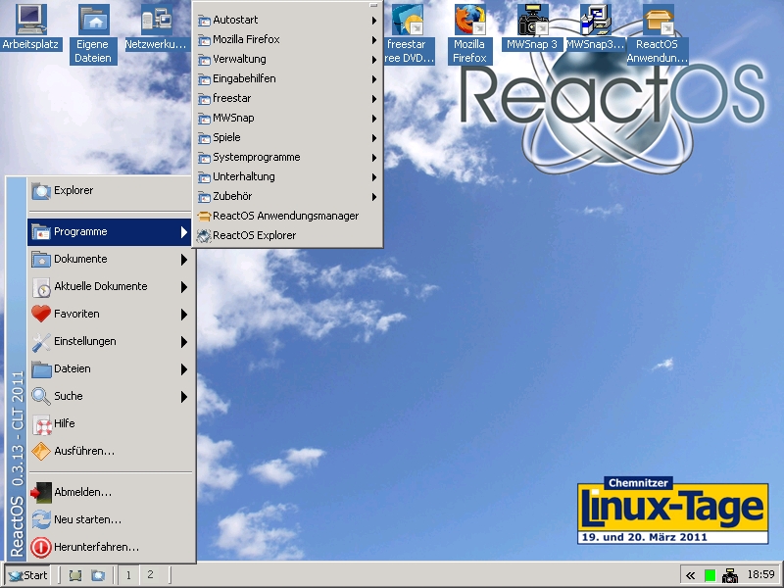The width and height of the screenshot is (784, 588).
Task: Open the ReactOS Anwendungsmanager desktop icon
Action: pyautogui.click(x=658, y=20)
